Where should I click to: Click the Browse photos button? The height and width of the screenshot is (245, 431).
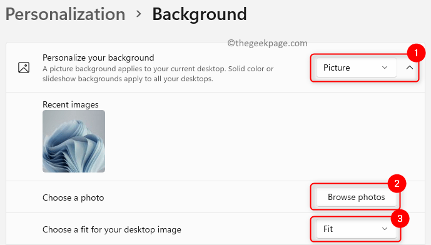356,197
